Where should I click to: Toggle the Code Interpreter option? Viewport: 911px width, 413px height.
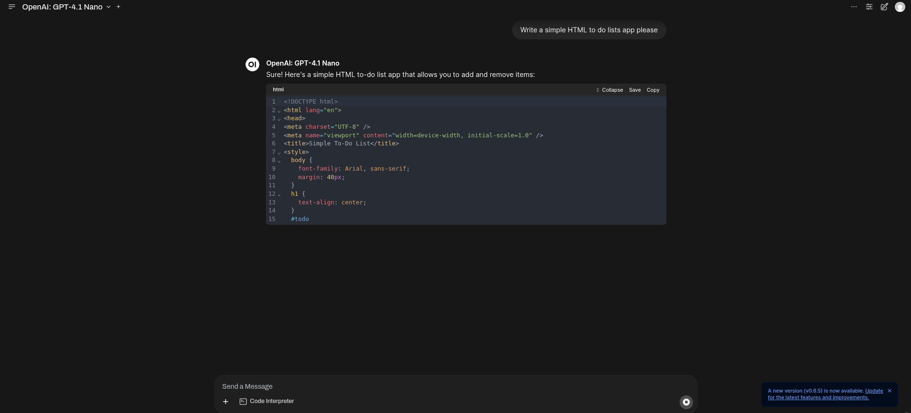pyautogui.click(x=266, y=401)
